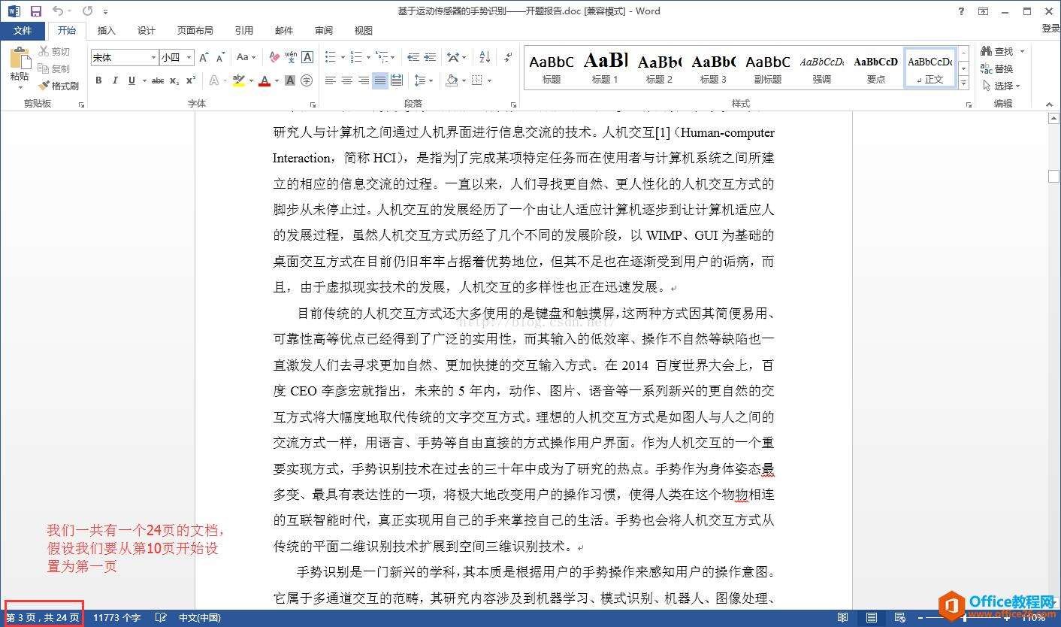Screen dimensions: 1061x627
Task: Click the Character Border icon
Action: [307, 57]
